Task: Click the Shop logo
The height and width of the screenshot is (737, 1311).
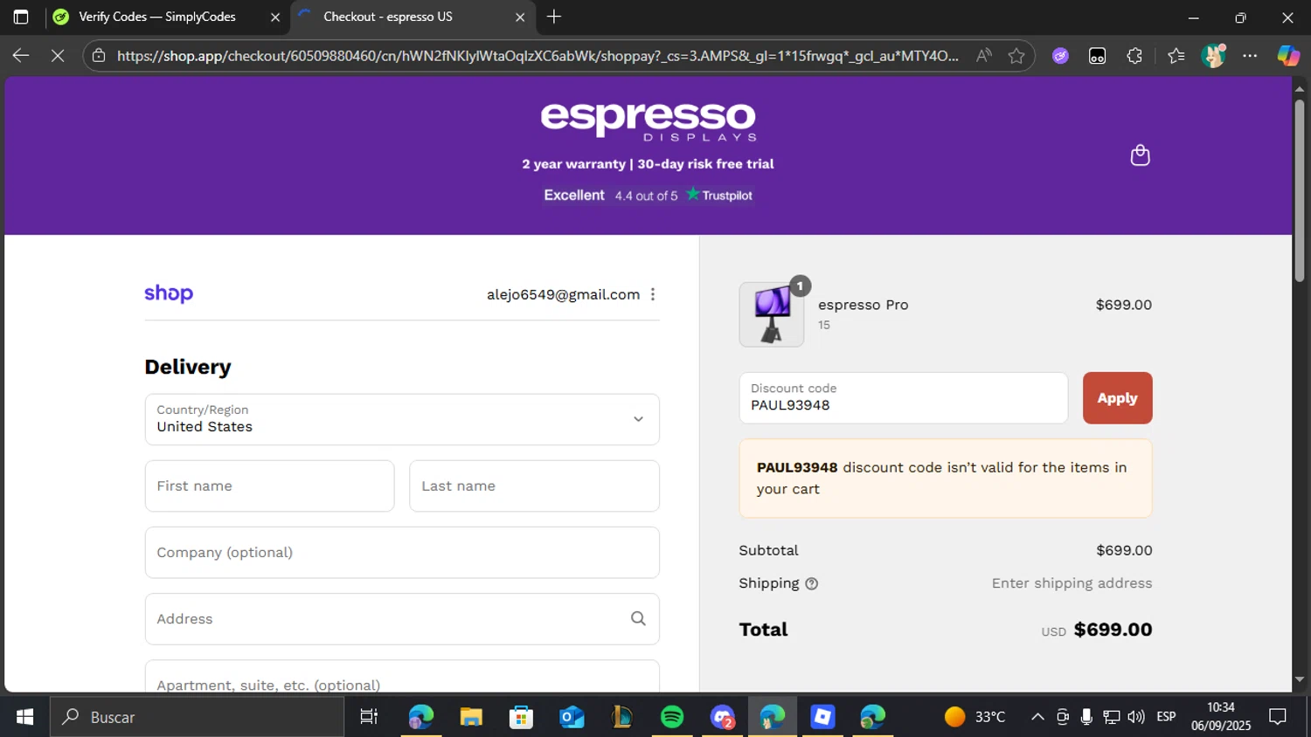Action: click(x=169, y=293)
